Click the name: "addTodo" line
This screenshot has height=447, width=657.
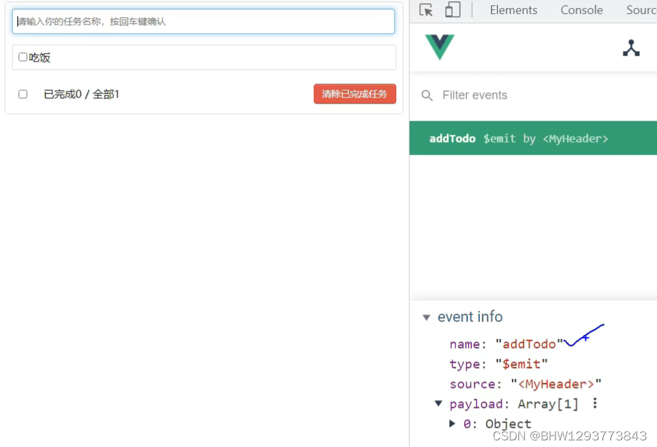506,344
